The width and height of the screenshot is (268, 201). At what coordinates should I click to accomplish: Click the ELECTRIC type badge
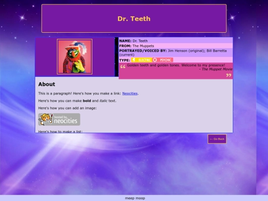point(141,60)
